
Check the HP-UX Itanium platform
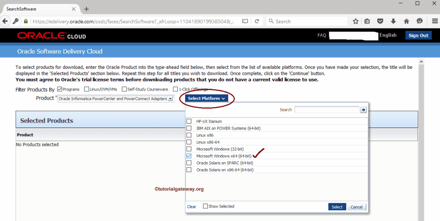coord(189,121)
